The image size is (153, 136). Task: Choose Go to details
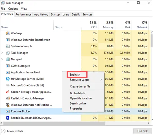point(83,93)
